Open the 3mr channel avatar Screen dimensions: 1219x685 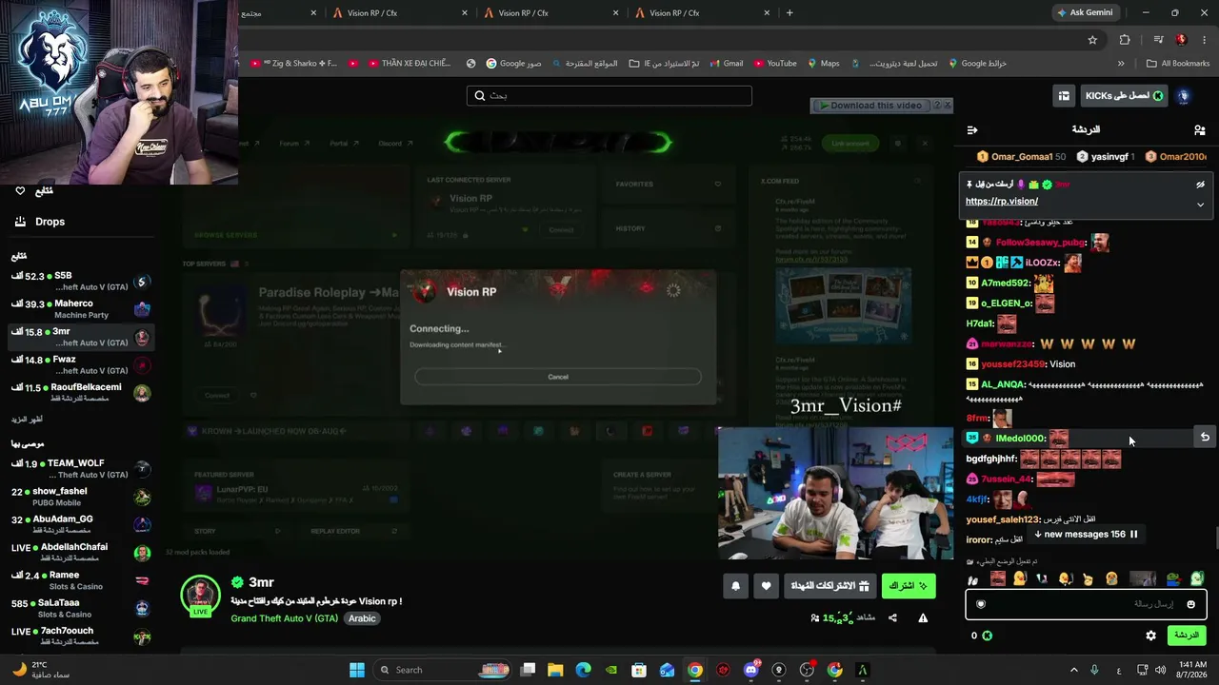(x=200, y=596)
